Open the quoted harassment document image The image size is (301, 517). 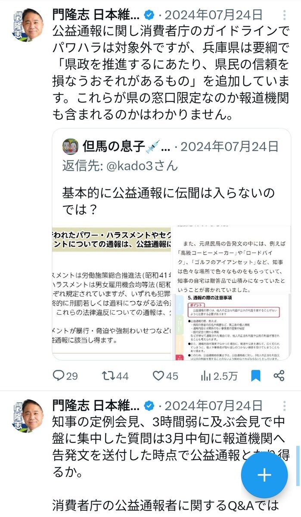(112, 294)
